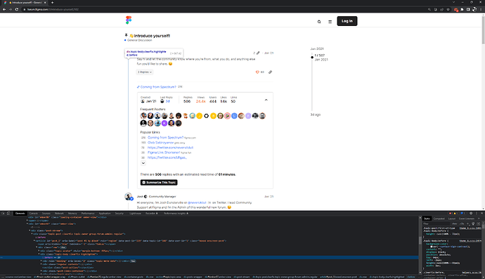
Task: Expand the 3 Replies dropdown
Action: (x=145, y=72)
